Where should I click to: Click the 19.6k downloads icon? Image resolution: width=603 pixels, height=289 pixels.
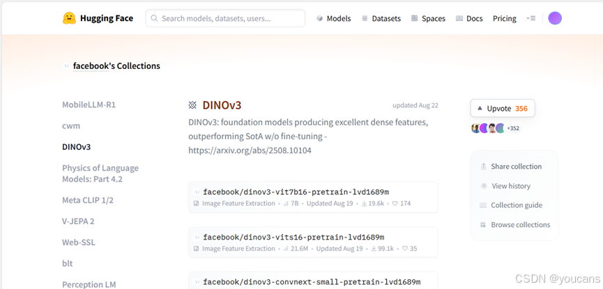tap(364, 203)
